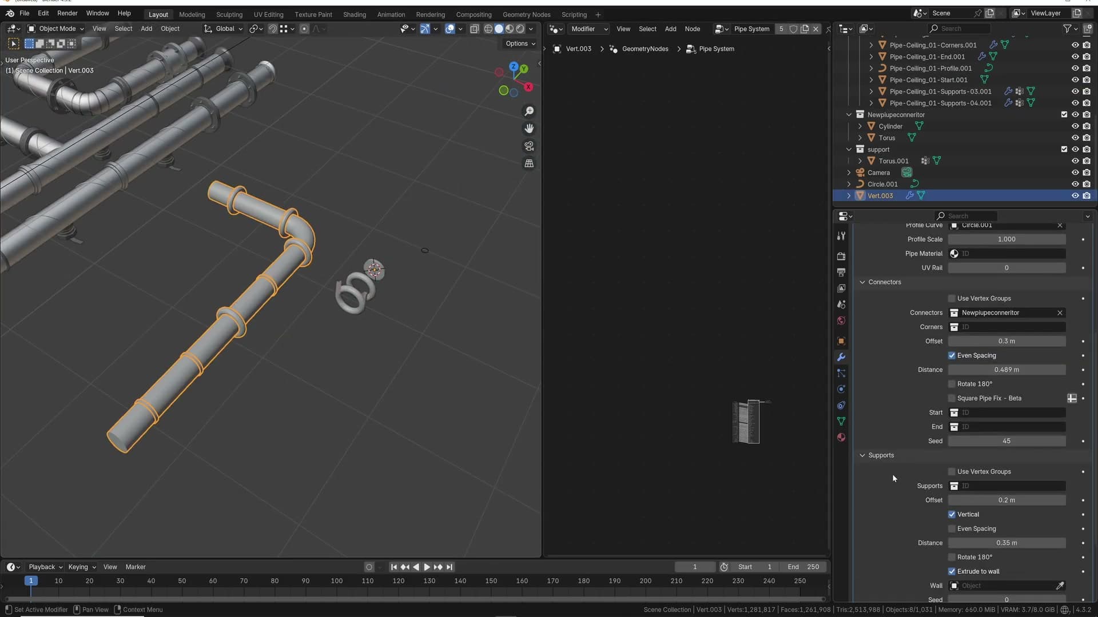Open the Object Constraints properties tab
The image size is (1098, 617).
coord(841,405)
